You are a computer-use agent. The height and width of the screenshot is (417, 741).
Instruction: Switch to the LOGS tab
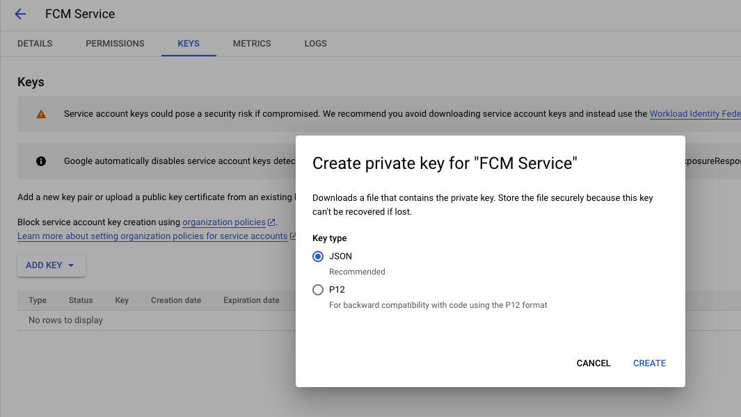coord(316,44)
